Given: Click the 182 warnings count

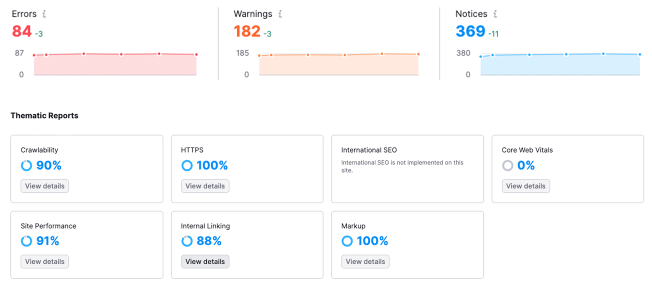Looking at the screenshot, I should [x=247, y=31].
